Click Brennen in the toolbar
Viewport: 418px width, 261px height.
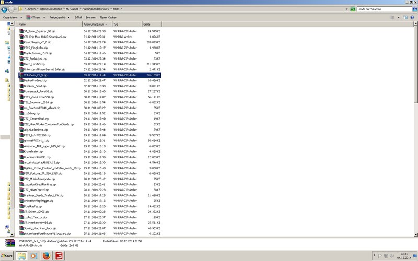pyautogui.click(x=91, y=17)
